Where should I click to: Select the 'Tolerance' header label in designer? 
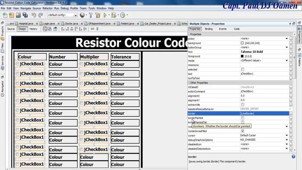(x=125, y=57)
